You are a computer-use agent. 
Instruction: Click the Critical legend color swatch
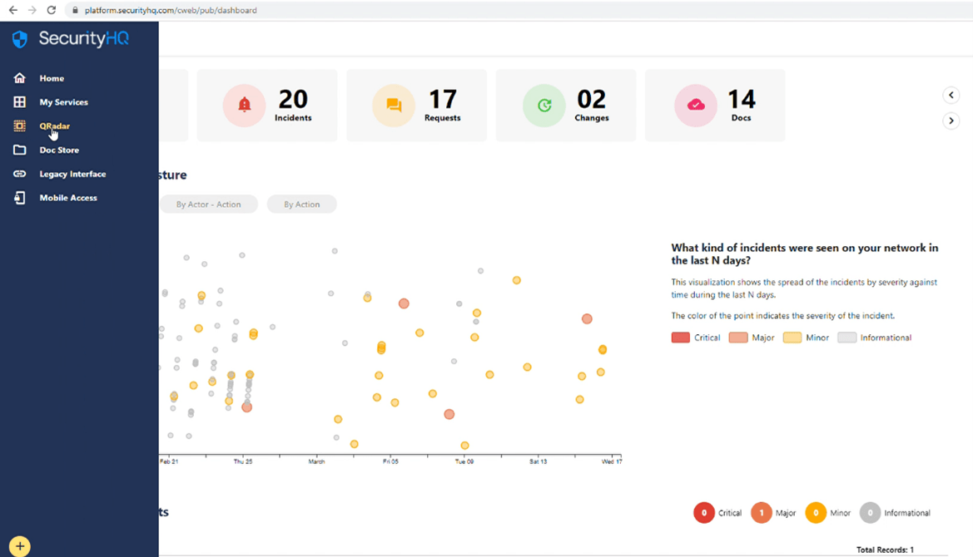tap(680, 338)
